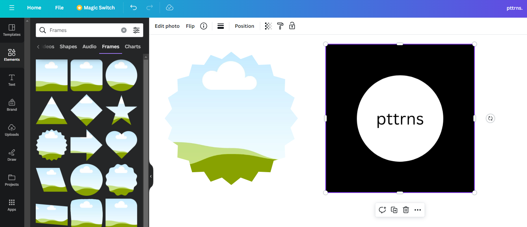Image resolution: width=527 pixels, height=227 pixels.
Task: Open the Uploads sidebar panel
Action: click(12, 130)
